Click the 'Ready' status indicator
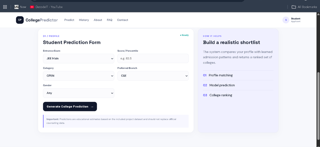 tap(184, 35)
